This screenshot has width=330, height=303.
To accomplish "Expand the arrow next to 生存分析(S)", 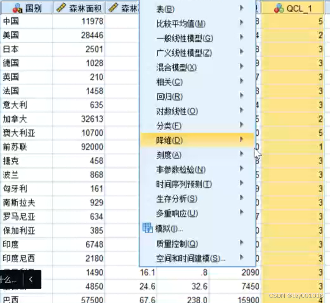I will 242,198.
